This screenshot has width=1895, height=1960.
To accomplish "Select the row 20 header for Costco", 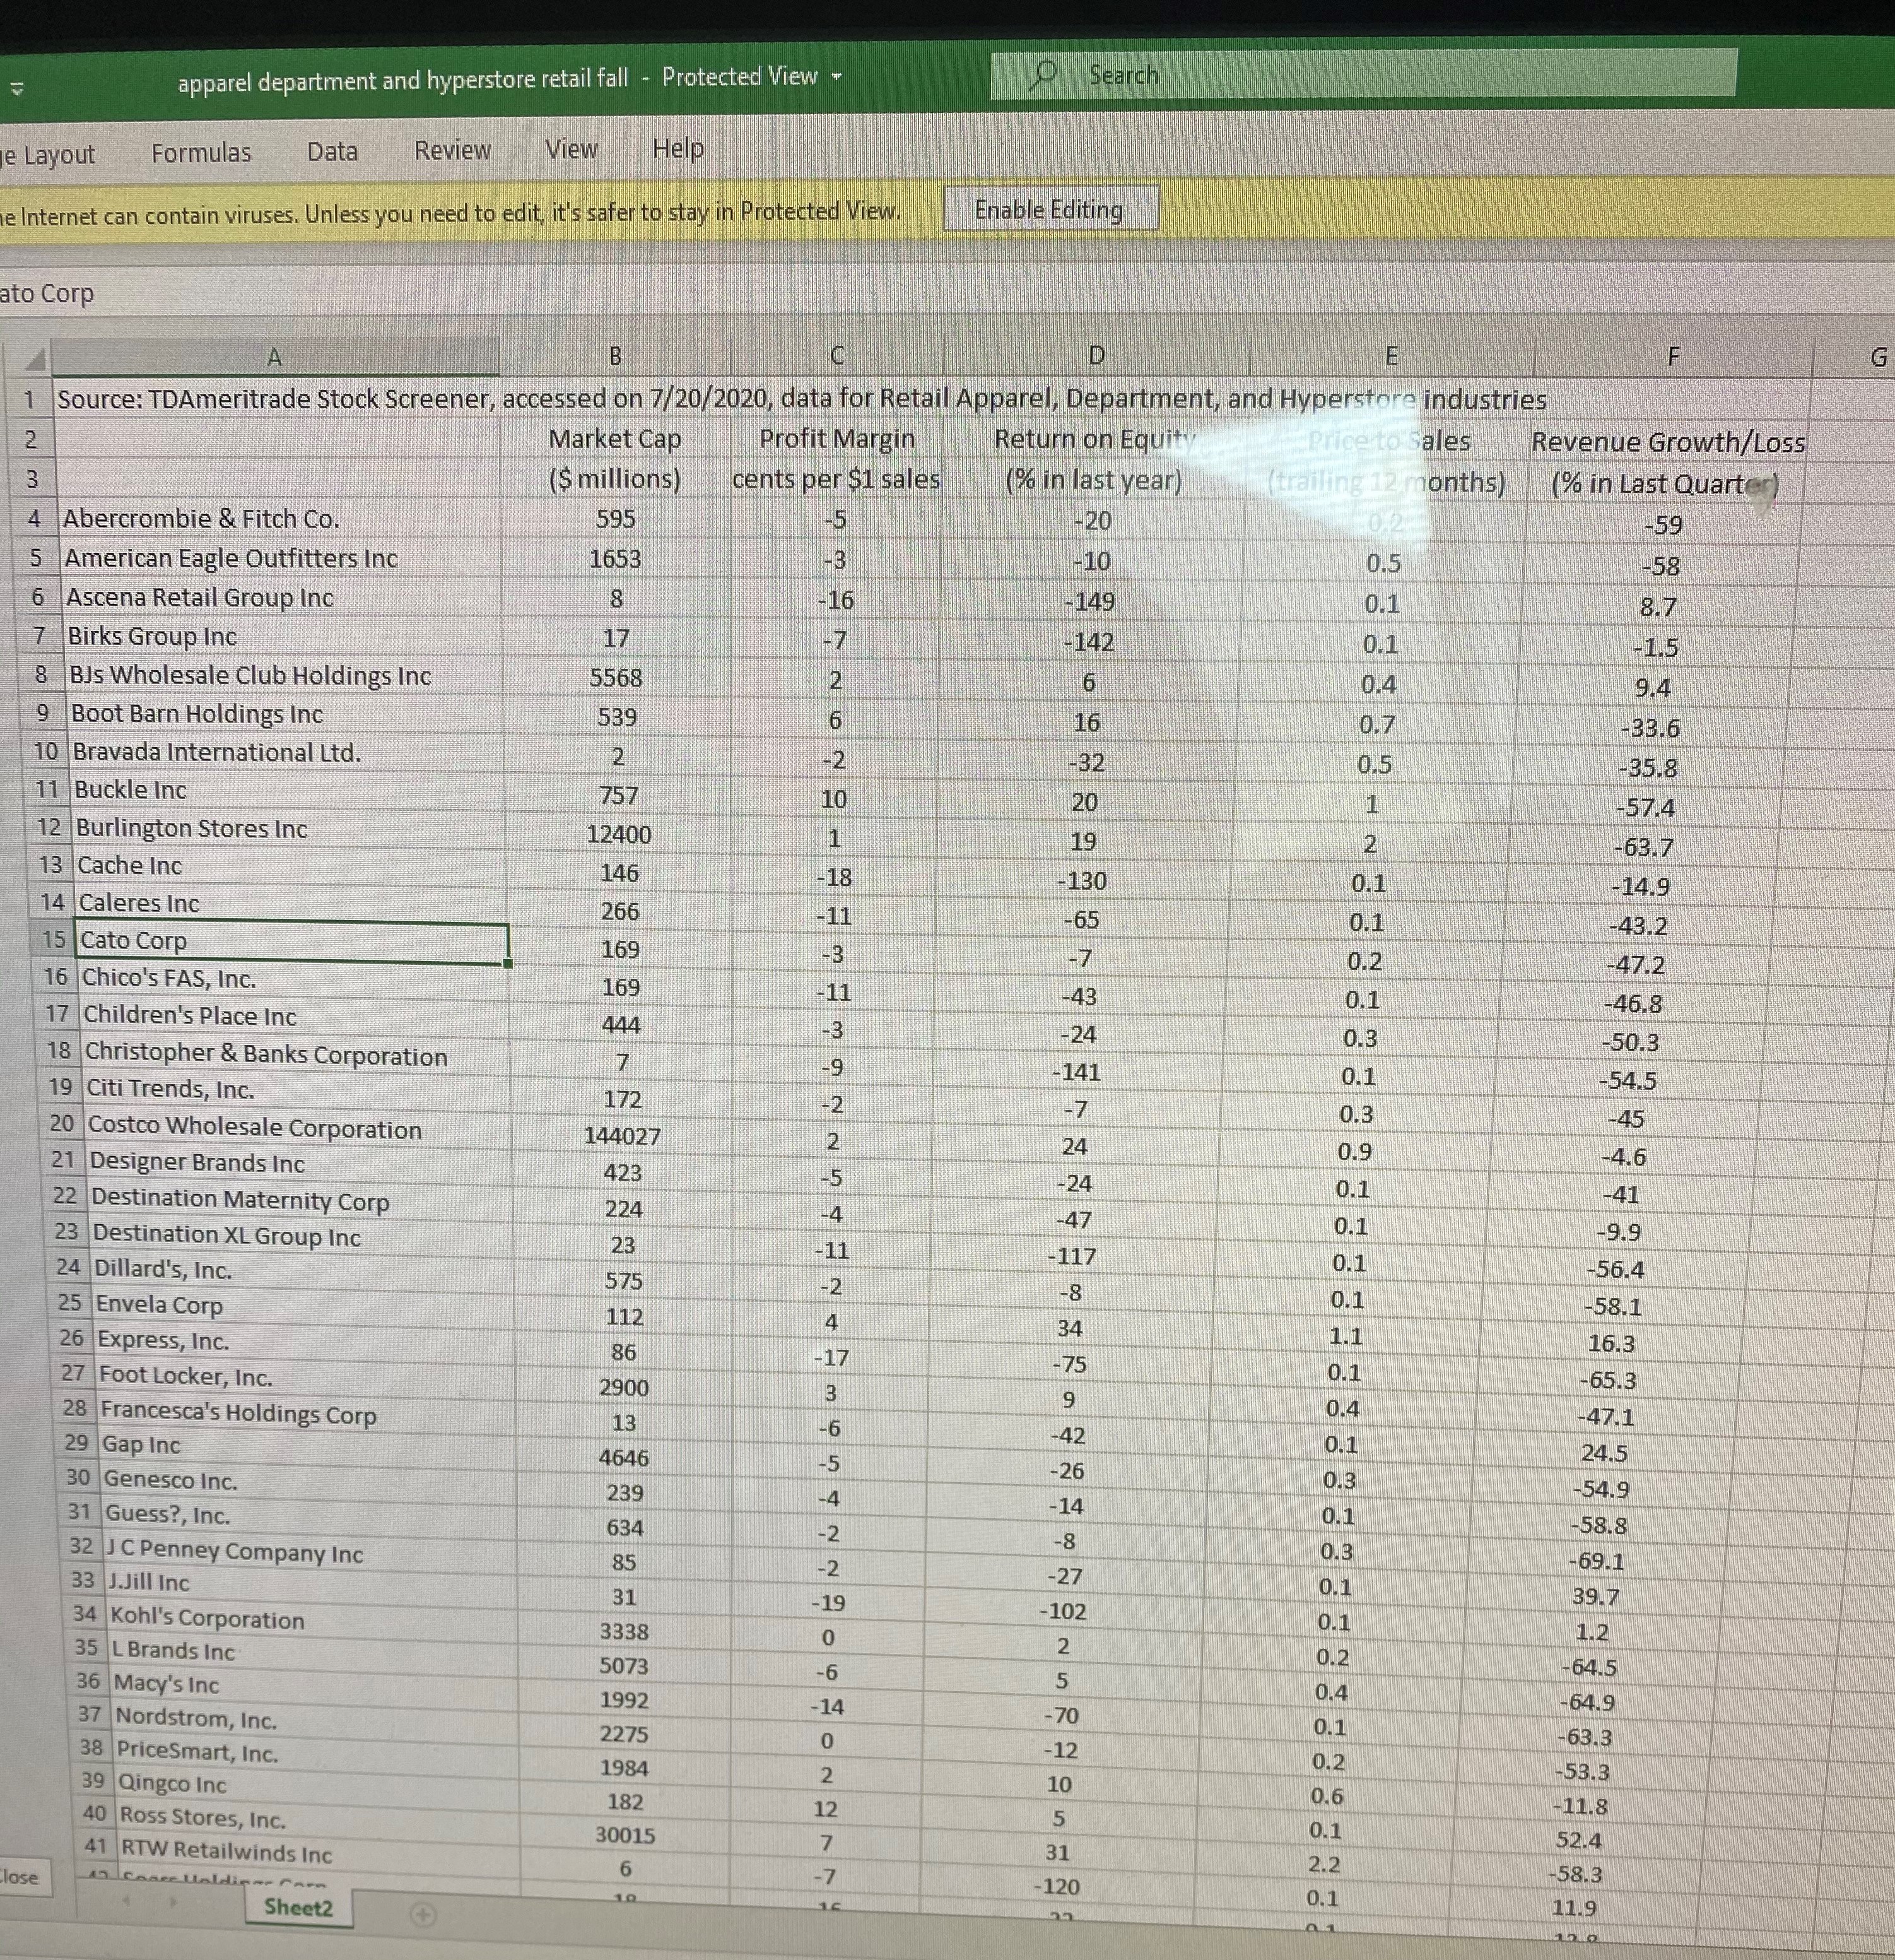I will point(61,1124).
